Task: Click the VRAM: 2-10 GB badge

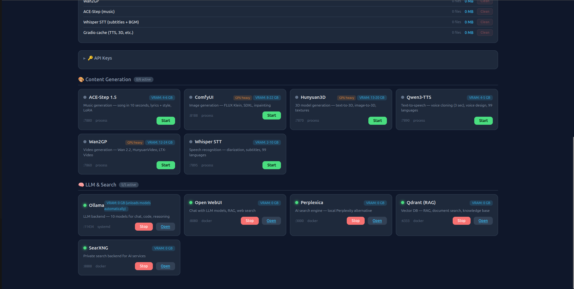Action: tap(267, 143)
